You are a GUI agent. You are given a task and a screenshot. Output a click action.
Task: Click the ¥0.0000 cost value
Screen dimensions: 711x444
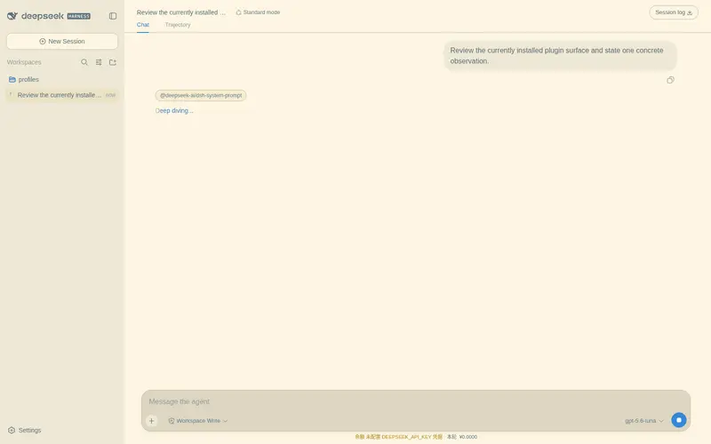tap(468, 437)
